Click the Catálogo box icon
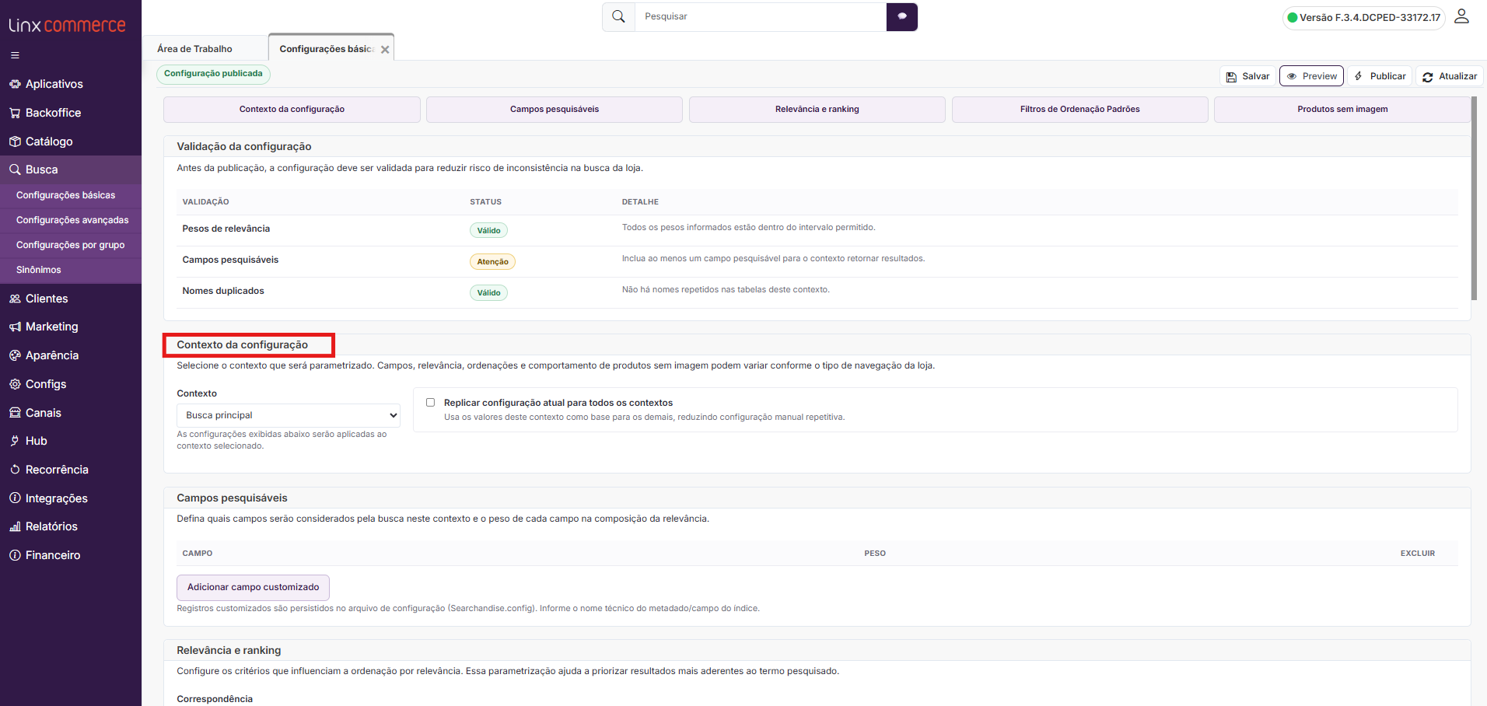 (x=15, y=142)
